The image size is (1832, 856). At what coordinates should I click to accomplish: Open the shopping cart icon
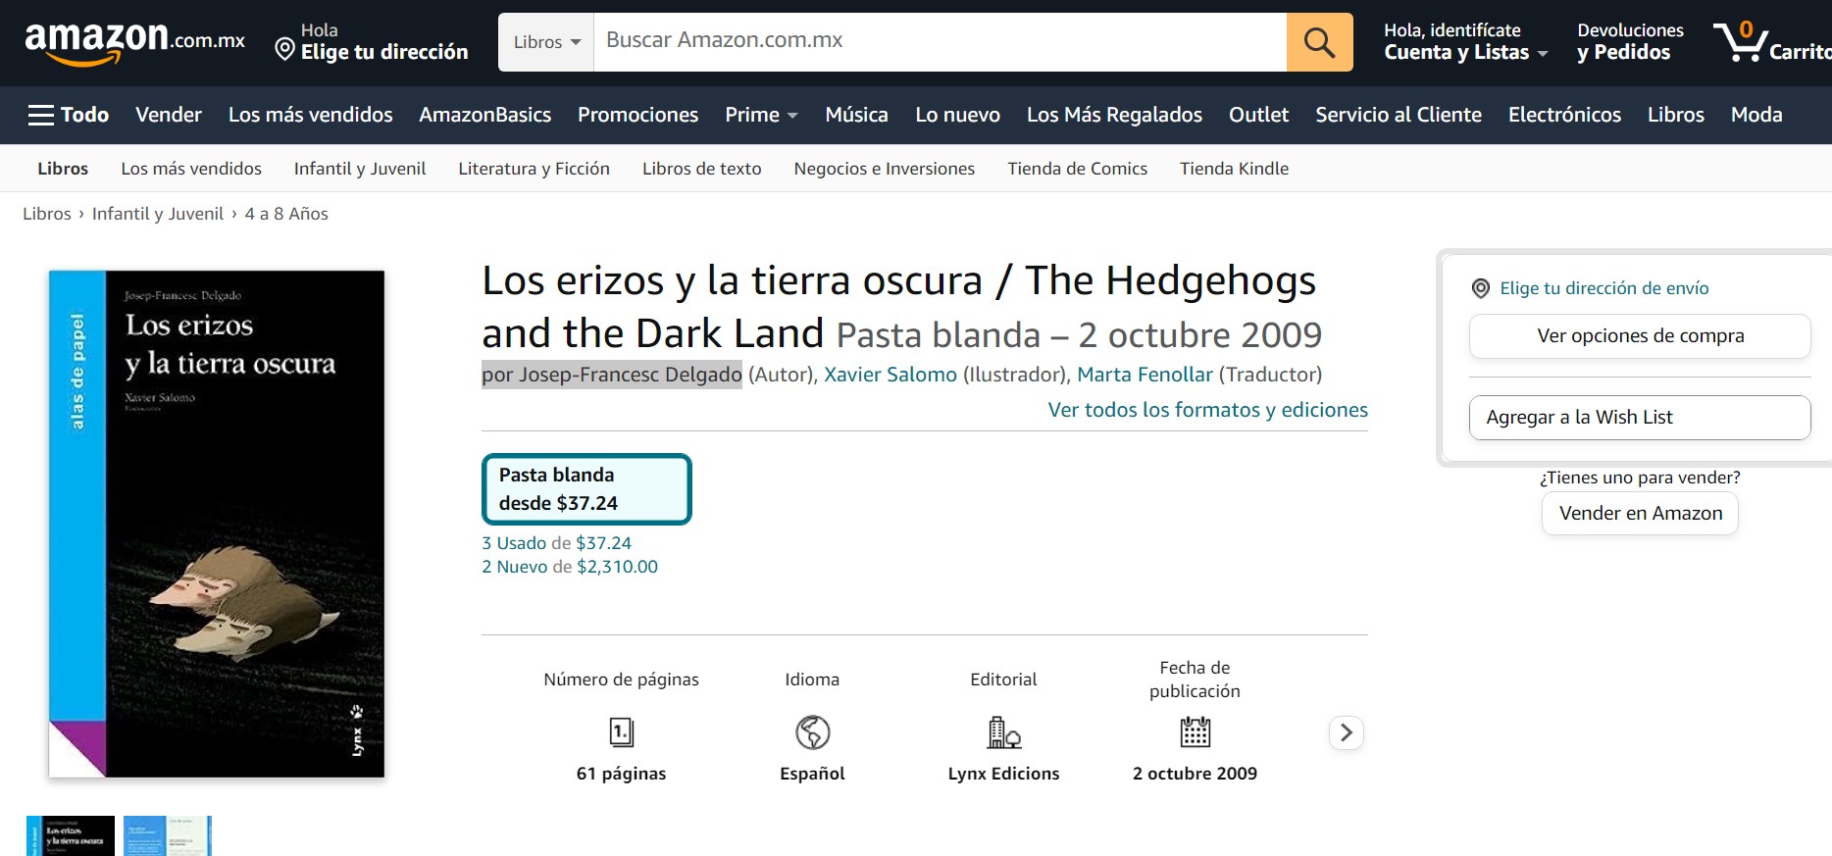coord(1771,42)
